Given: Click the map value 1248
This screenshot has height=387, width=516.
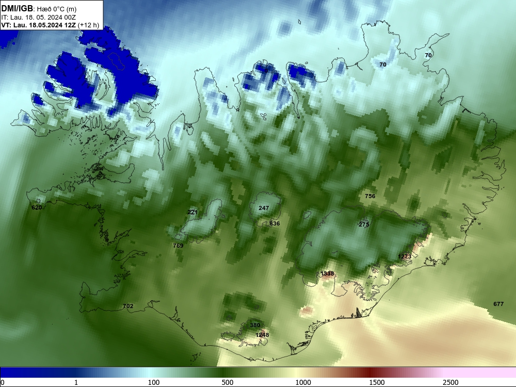Looking at the screenshot, I should tap(262, 335).
